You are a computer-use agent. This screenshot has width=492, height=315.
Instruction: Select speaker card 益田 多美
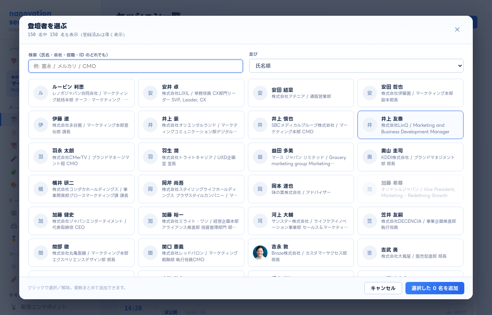pos(301,157)
